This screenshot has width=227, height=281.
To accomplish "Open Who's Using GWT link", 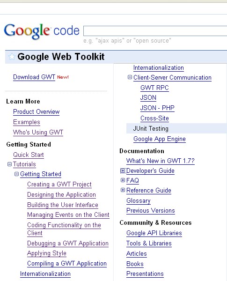I will (38, 132).
